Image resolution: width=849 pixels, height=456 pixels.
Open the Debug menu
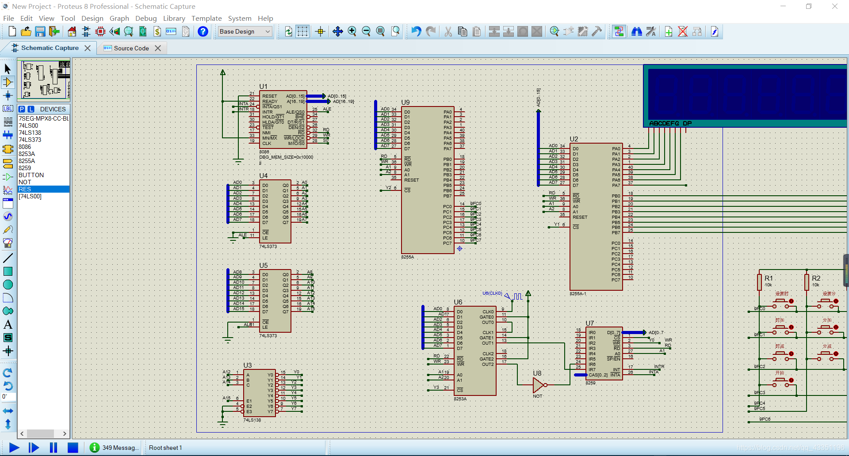click(146, 18)
